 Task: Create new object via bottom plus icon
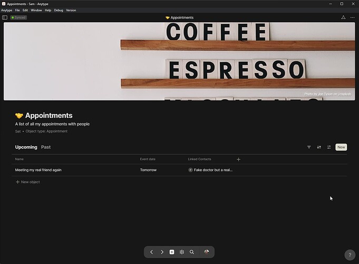click(172, 252)
